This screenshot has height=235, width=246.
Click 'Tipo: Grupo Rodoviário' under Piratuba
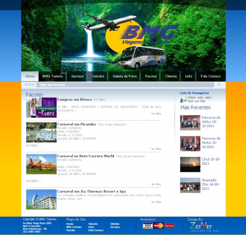pyautogui.click(x=112, y=124)
